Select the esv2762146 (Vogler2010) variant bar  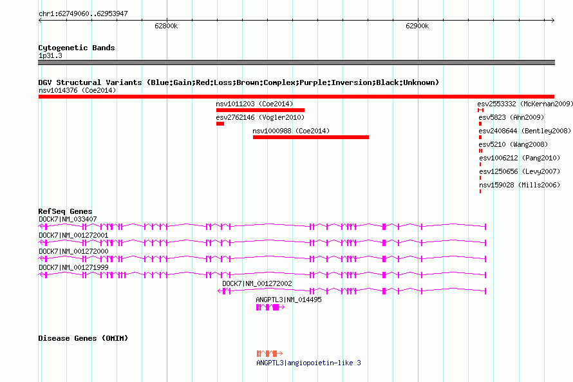click(x=220, y=124)
